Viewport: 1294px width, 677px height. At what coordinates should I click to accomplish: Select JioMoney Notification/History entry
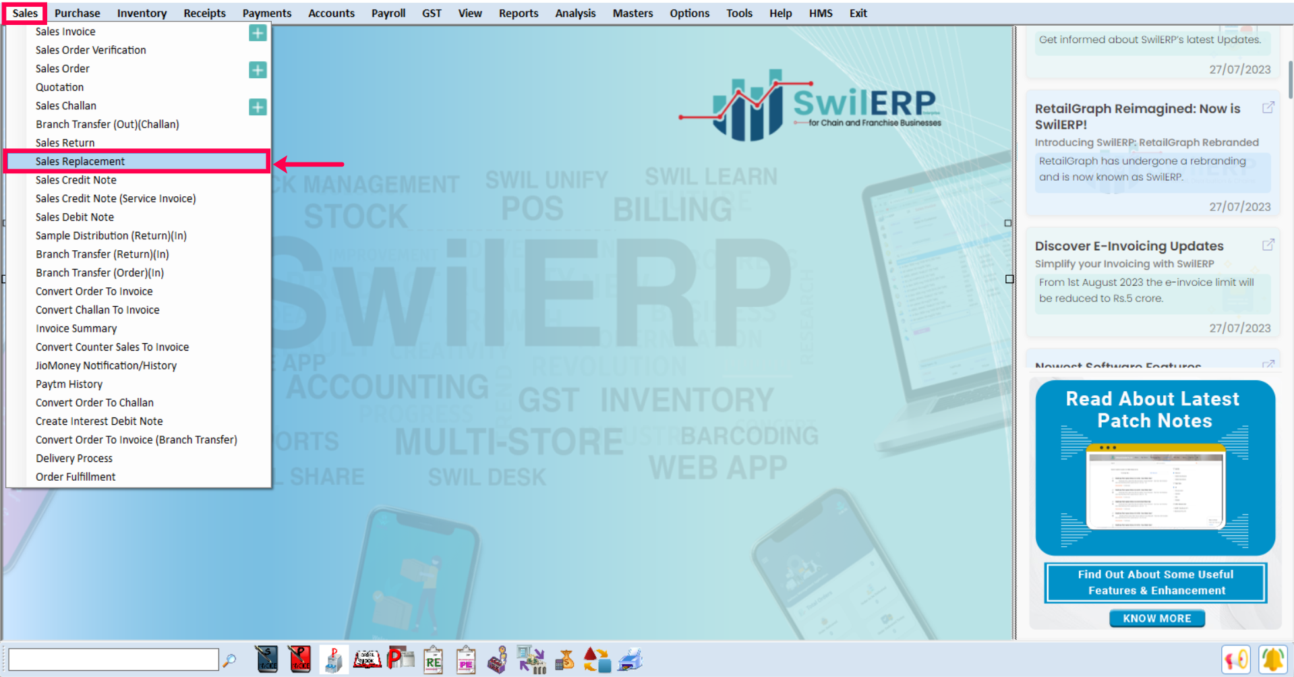click(137, 365)
